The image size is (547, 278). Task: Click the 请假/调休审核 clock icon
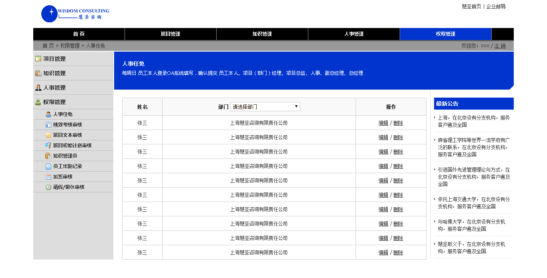tap(48, 187)
